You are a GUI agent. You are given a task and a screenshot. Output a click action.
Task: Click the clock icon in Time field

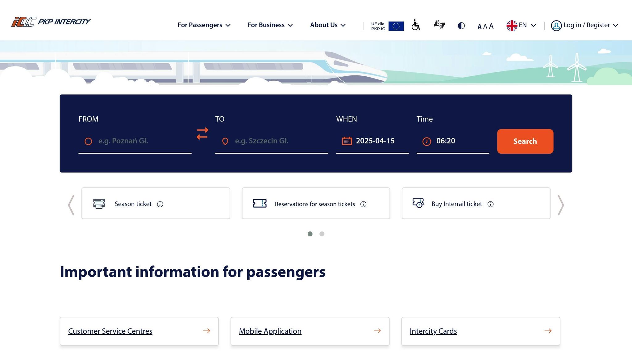[x=426, y=141]
